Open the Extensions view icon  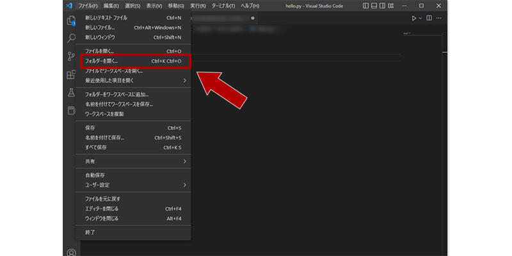pyautogui.click(x=71, y=75)
